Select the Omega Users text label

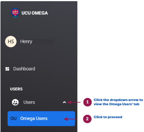click(34, 118)
